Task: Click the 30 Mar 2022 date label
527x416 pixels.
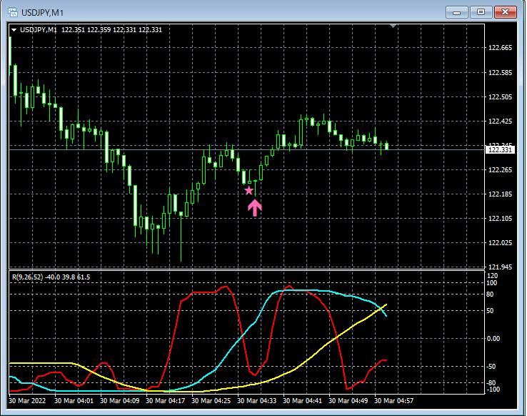Action: click(27, 401)
